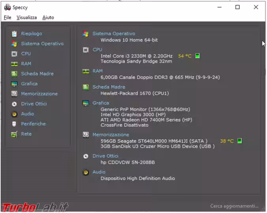The width and height of the screenshot is (267, 213).
Task: Click the Sistema Operativo Windows flag sidebar icon
Action: (14, 44)
